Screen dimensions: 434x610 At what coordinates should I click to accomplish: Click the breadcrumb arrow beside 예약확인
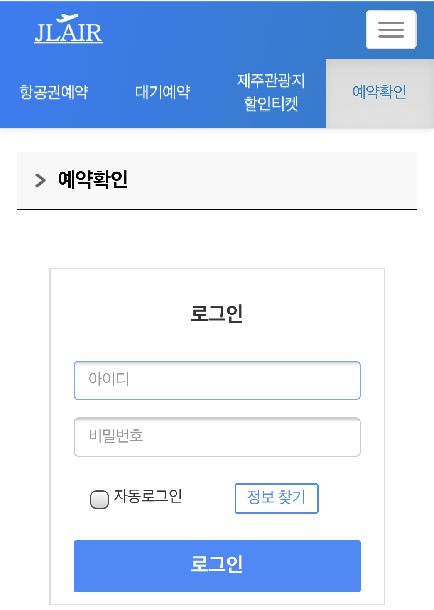(x=40, y=180)
